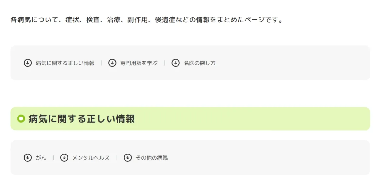
Task: Open the メンタルヘルス category link
Action: pos(91,158)
